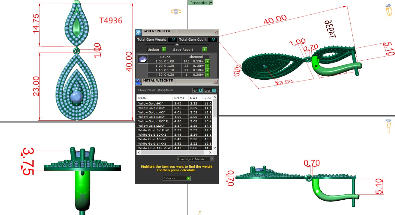Select the White Gold:10KW row
395x215 pixels.
(x=175, y=139)
